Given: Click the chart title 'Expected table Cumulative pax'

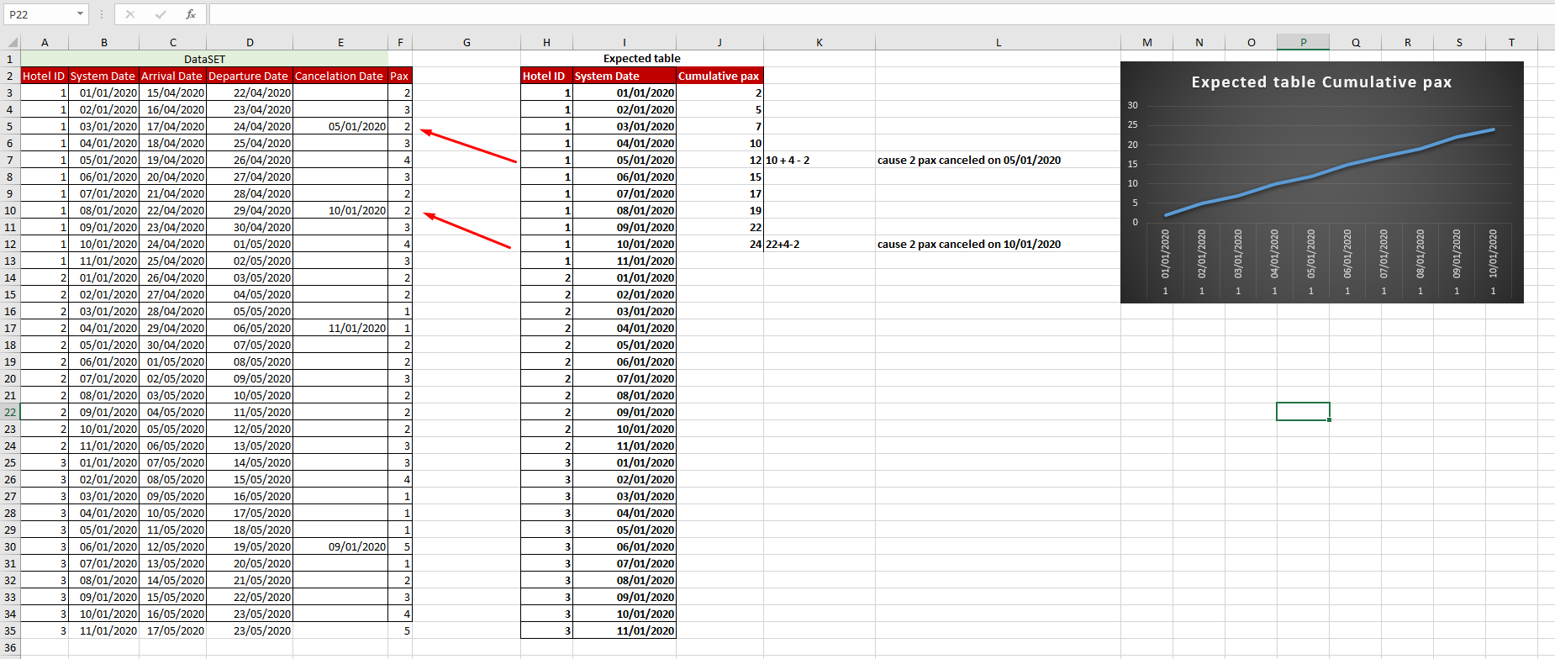Looking at the screenshot, I should tap(1321, 82).
